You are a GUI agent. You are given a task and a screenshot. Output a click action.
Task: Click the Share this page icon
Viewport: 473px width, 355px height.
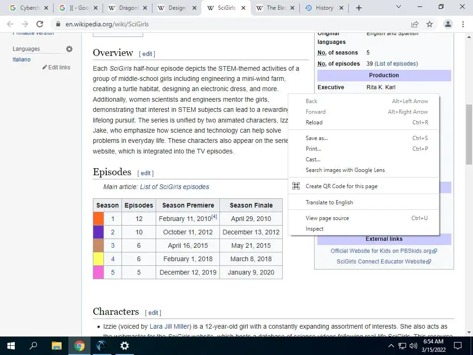415,24
